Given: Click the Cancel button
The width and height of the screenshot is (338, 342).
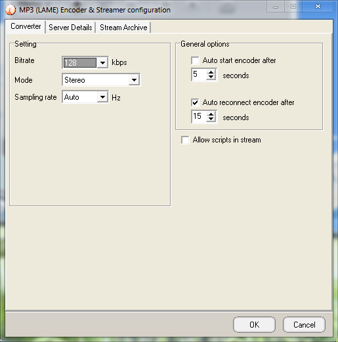Looking at the screenshot, I should 304,325.
